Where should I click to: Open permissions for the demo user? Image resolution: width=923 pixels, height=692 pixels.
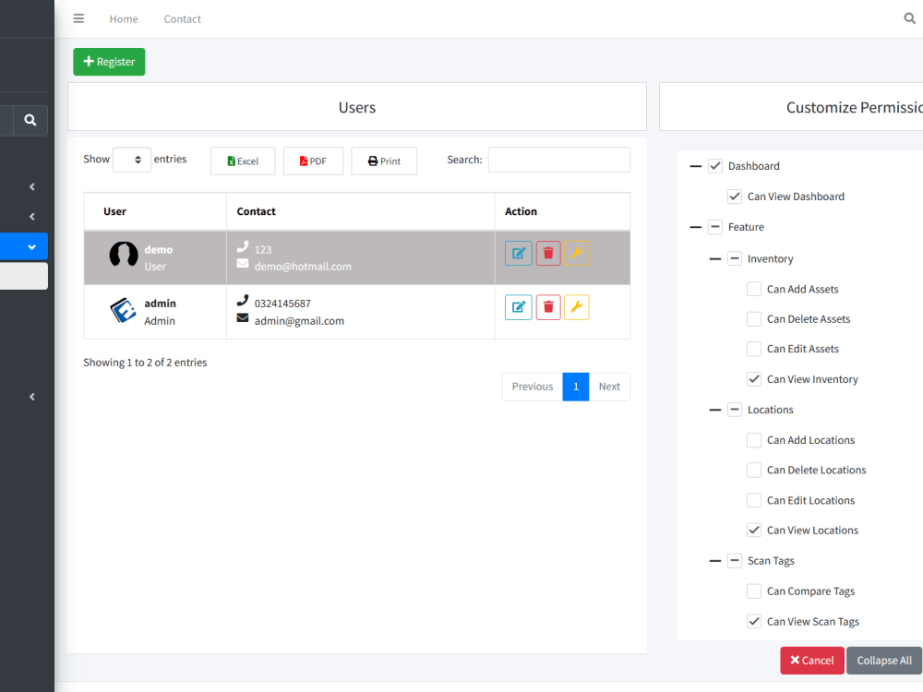coord(578,253)
